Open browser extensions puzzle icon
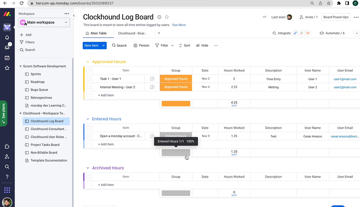The image size is (360, 207). pyautogui.click(x=339, y=3)
